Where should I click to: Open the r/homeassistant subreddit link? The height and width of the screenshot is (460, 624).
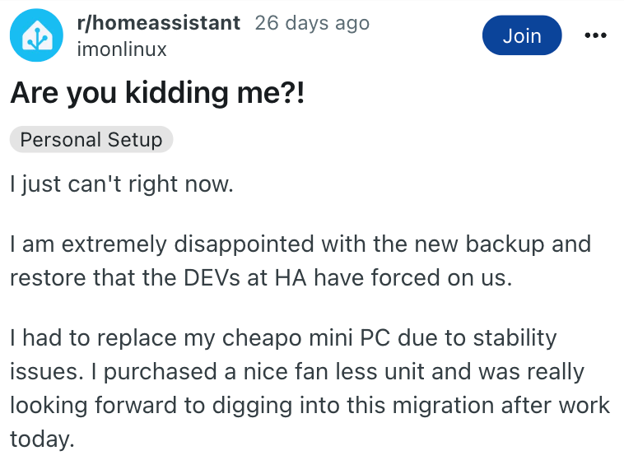[158, 23]
